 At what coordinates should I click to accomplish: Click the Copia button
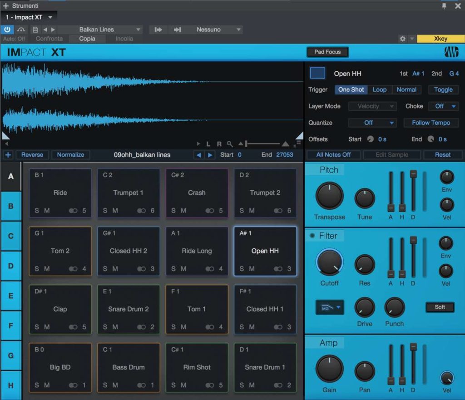tap(87, 39)
